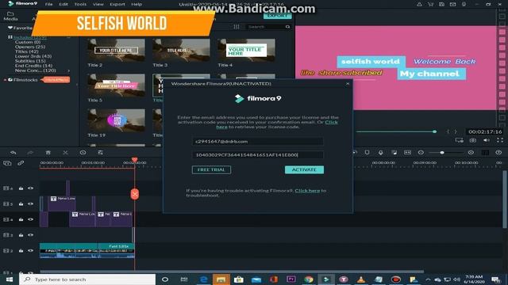508x285 pixels.
Task: Click the zoom in plus icon by the zoom slider
Action: point(471,153)
